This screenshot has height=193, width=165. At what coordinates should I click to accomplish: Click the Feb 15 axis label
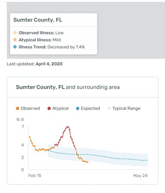[35, 176]
